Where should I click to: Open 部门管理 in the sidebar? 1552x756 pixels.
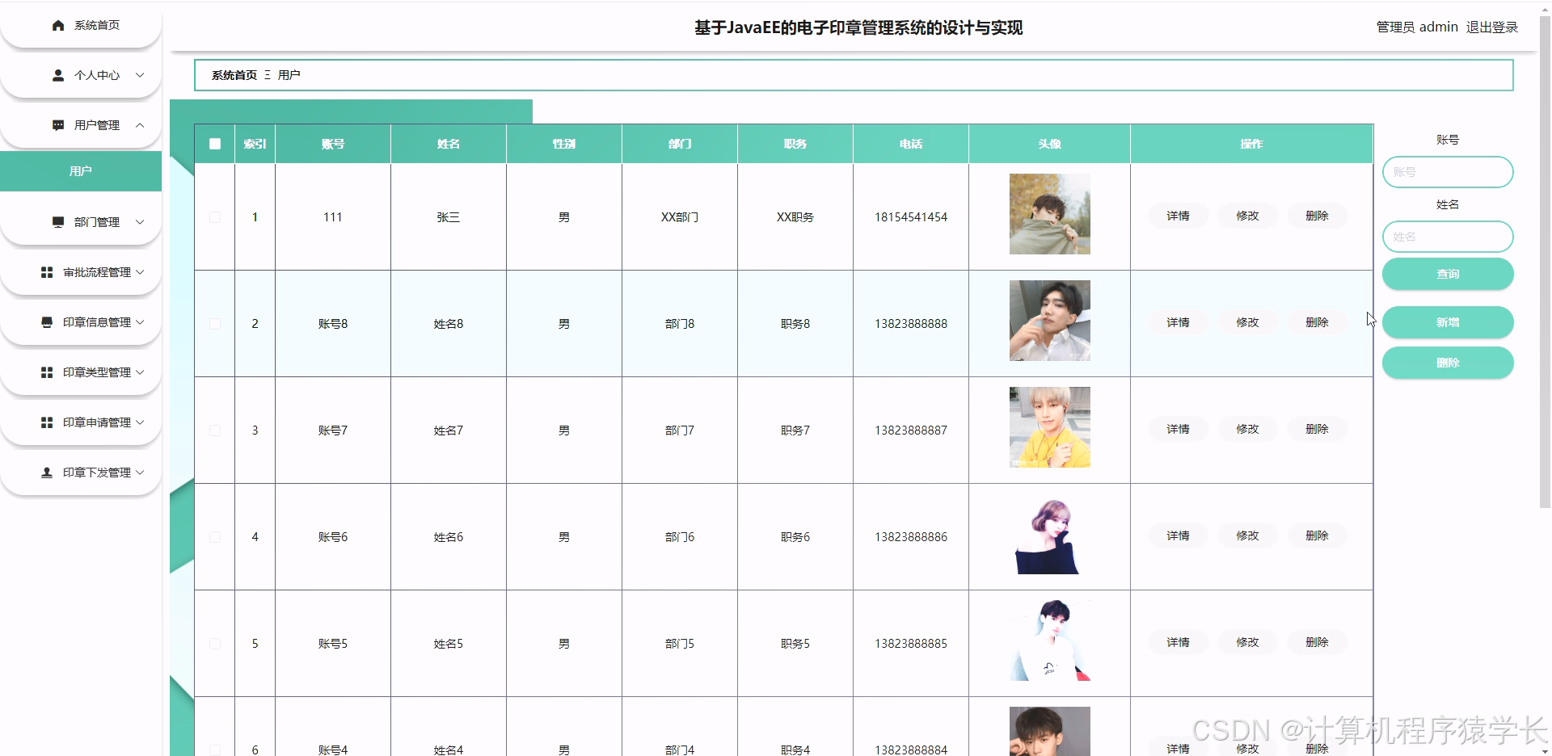click(x=81, y=222)
